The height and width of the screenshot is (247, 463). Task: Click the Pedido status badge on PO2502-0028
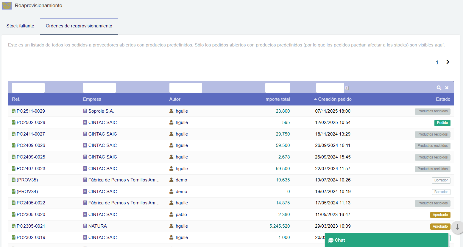click(x=442, y=122)
